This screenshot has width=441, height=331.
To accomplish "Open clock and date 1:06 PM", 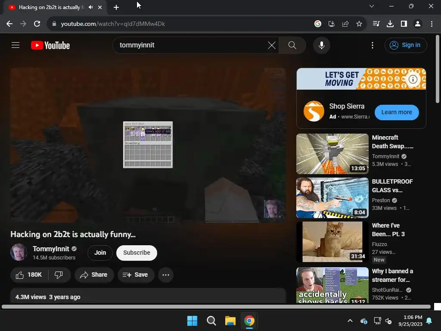I will (410, 321).
